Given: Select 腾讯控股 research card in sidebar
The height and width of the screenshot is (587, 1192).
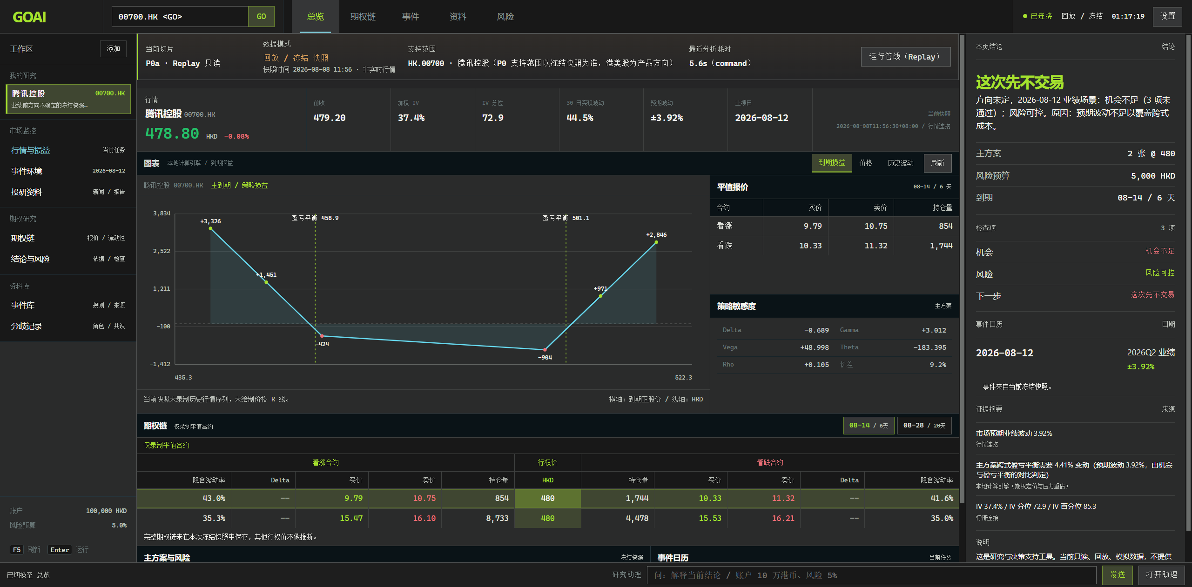Looking at the screenshot, I should [x=68, y=99].
